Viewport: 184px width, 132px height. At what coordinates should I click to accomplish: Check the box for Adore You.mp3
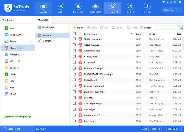click(74, 45)
